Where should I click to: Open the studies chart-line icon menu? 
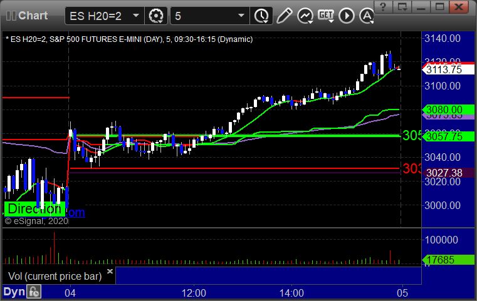(305, 16)
